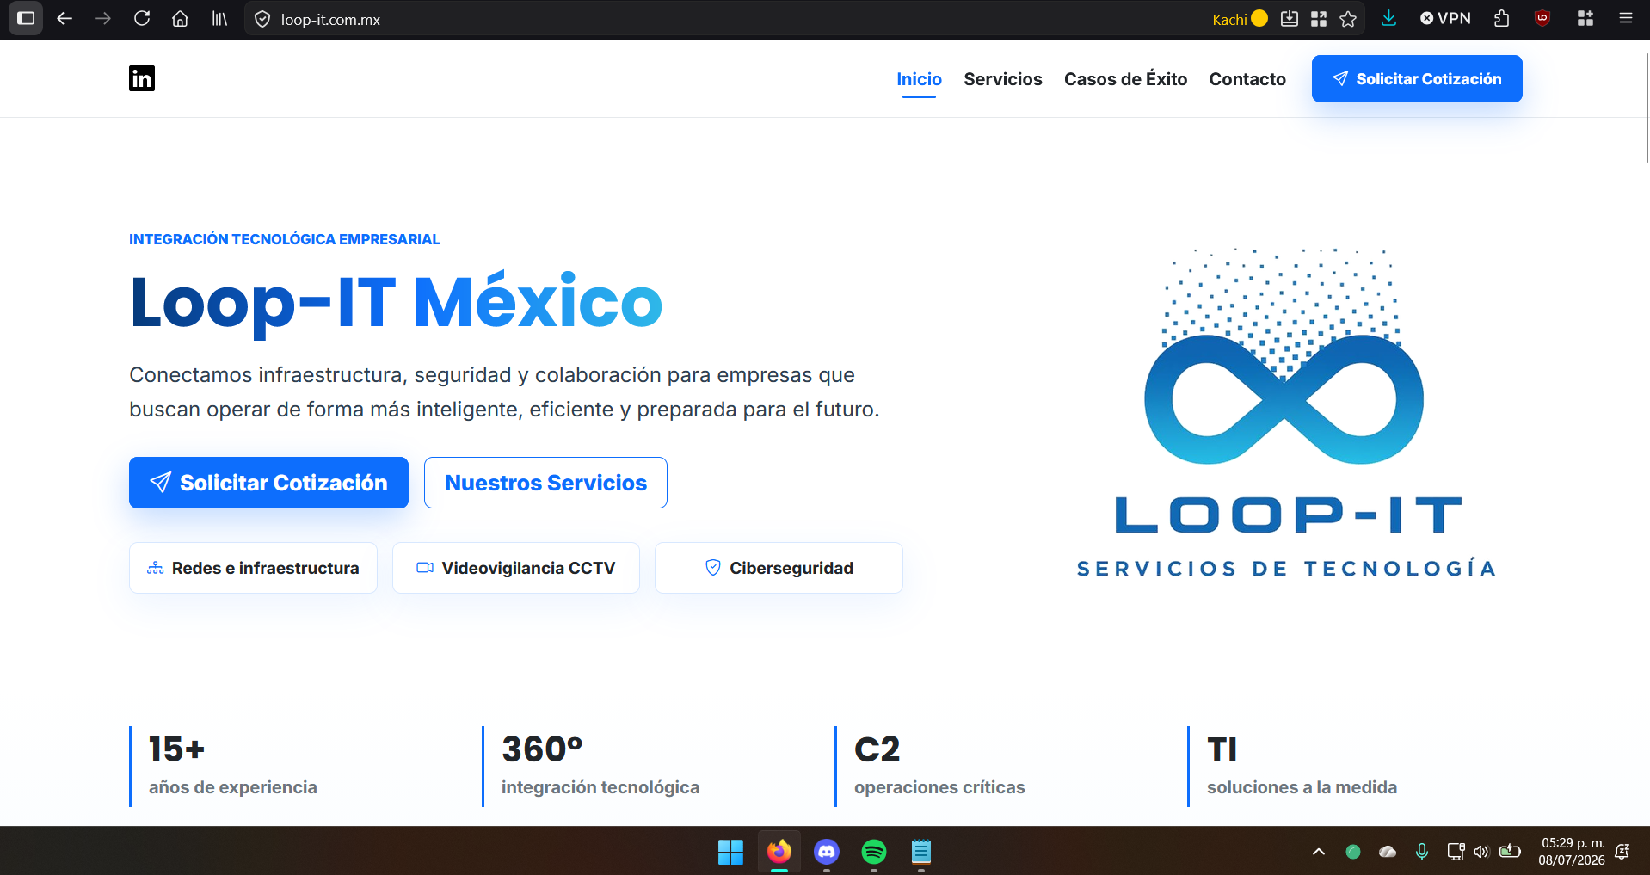Expand the system tray hidden icons chevron

pyautogui.click(x=1319, y=852)
